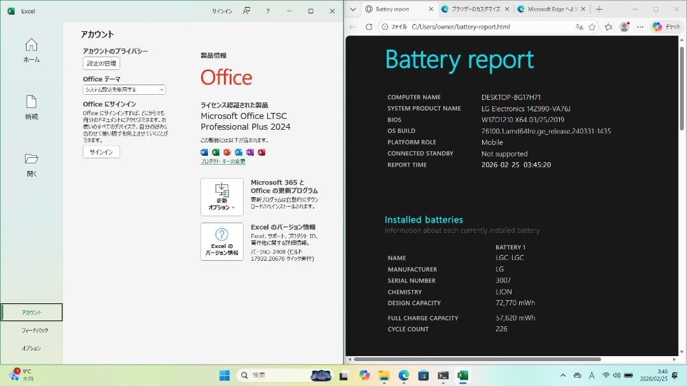Screen dimensions: 687x386
Task: Select the アカウント item in Excel sidebar
Action: (x=32, y=312)
